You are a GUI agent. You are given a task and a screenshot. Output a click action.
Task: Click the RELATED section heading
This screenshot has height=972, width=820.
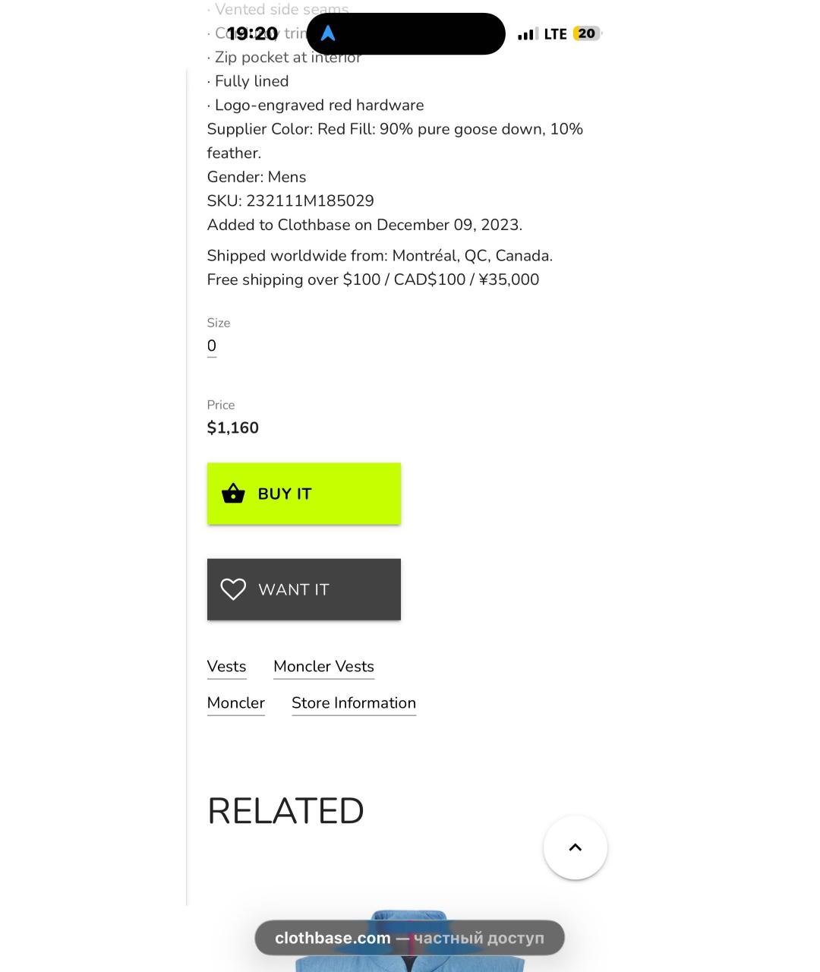(285, 811)
